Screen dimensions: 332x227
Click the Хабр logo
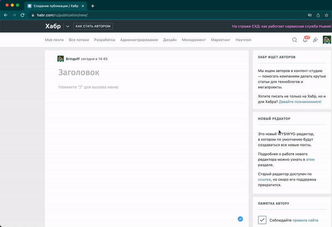tap(53, 26)
